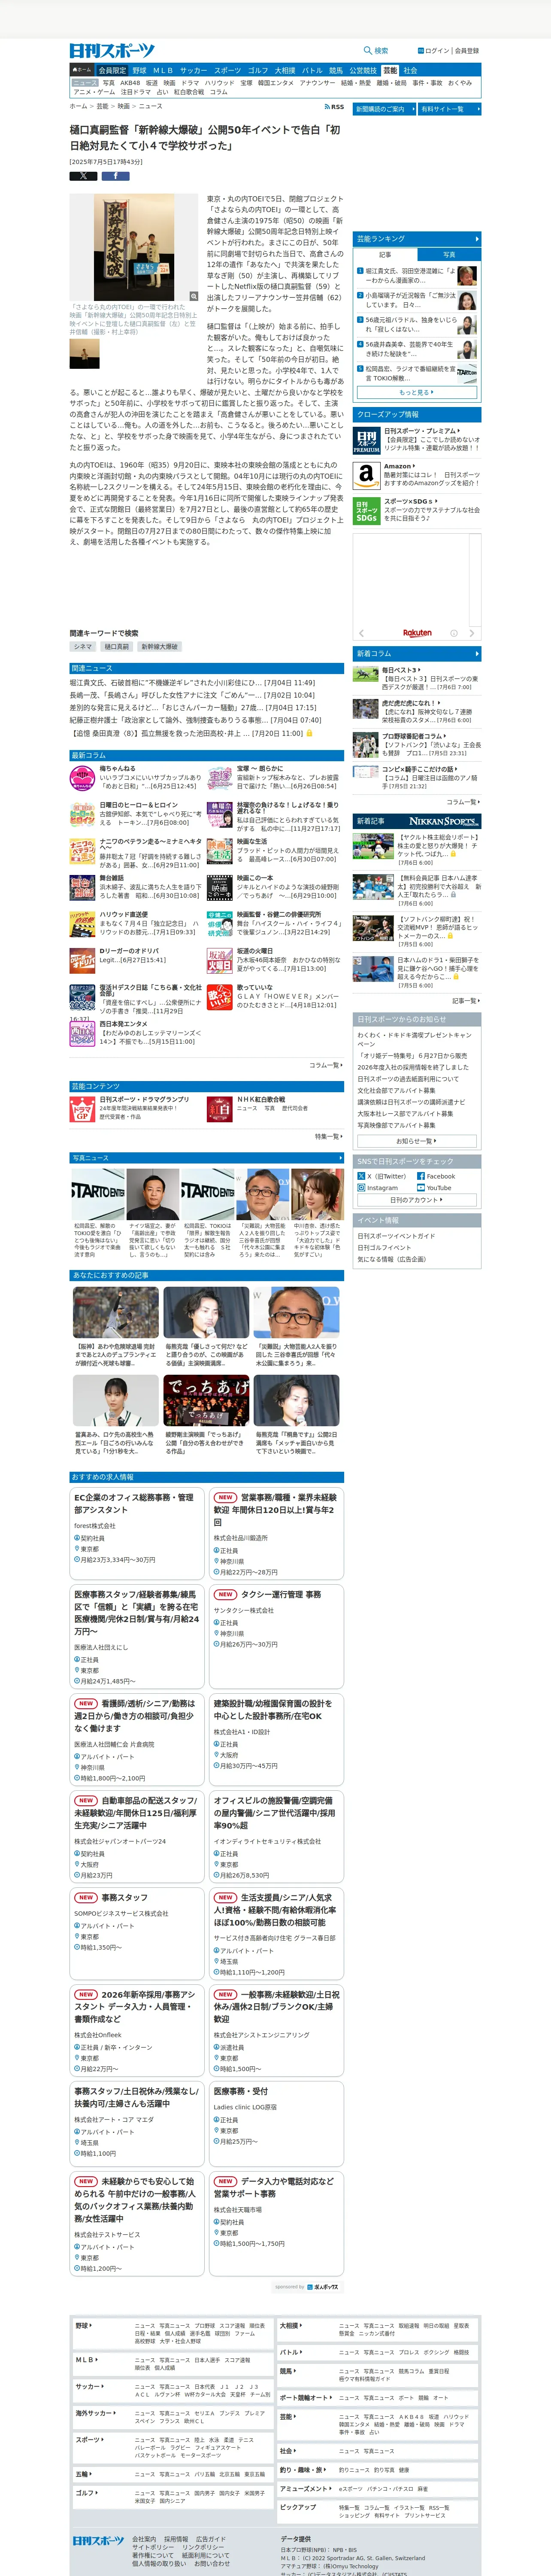Image resolution: width=551 pixels, height=2576 pixels.
Task: Open the 梅ちゃんねる column icon
Action: (x=82, y=777)
